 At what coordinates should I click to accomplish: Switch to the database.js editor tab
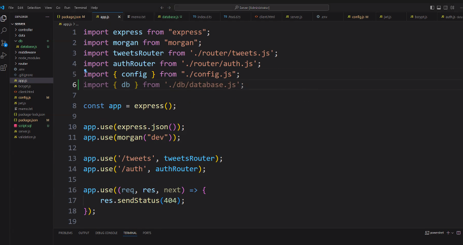point(170,17)
